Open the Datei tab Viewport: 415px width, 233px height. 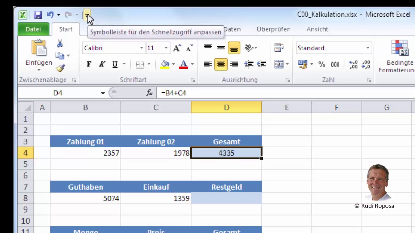(33, 29)
